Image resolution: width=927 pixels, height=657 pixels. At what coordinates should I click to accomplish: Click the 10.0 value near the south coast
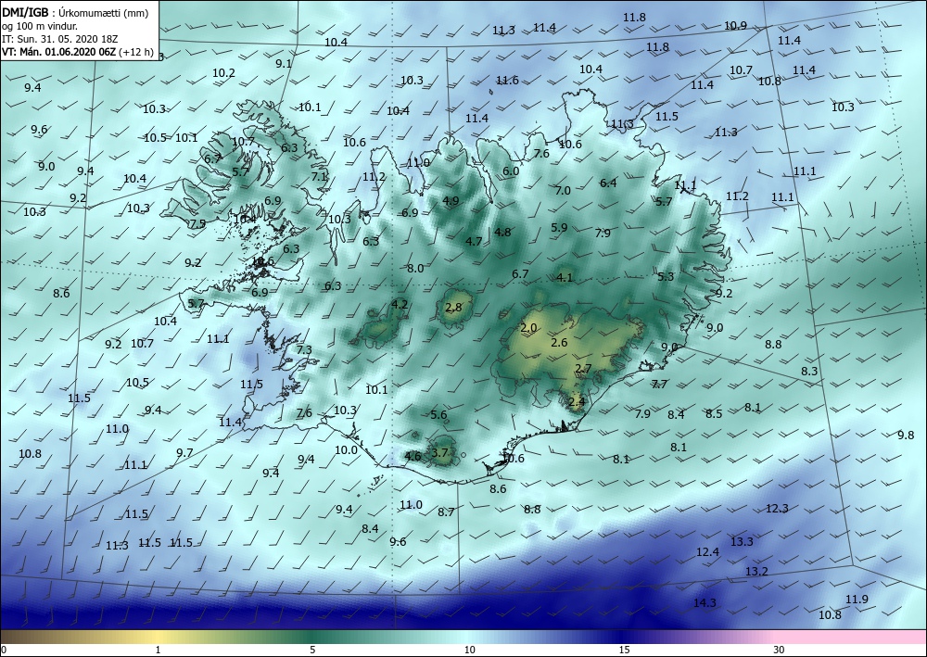click(x=346, y=449)
